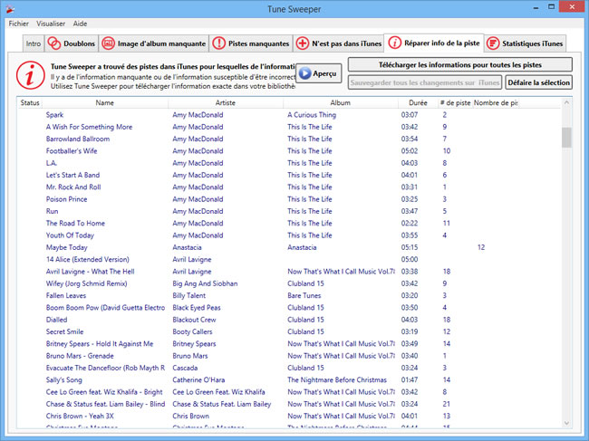Click album The Nightmare Before Christmas for Sally's Song
This screenshot has height=441, width=589.
337,379
